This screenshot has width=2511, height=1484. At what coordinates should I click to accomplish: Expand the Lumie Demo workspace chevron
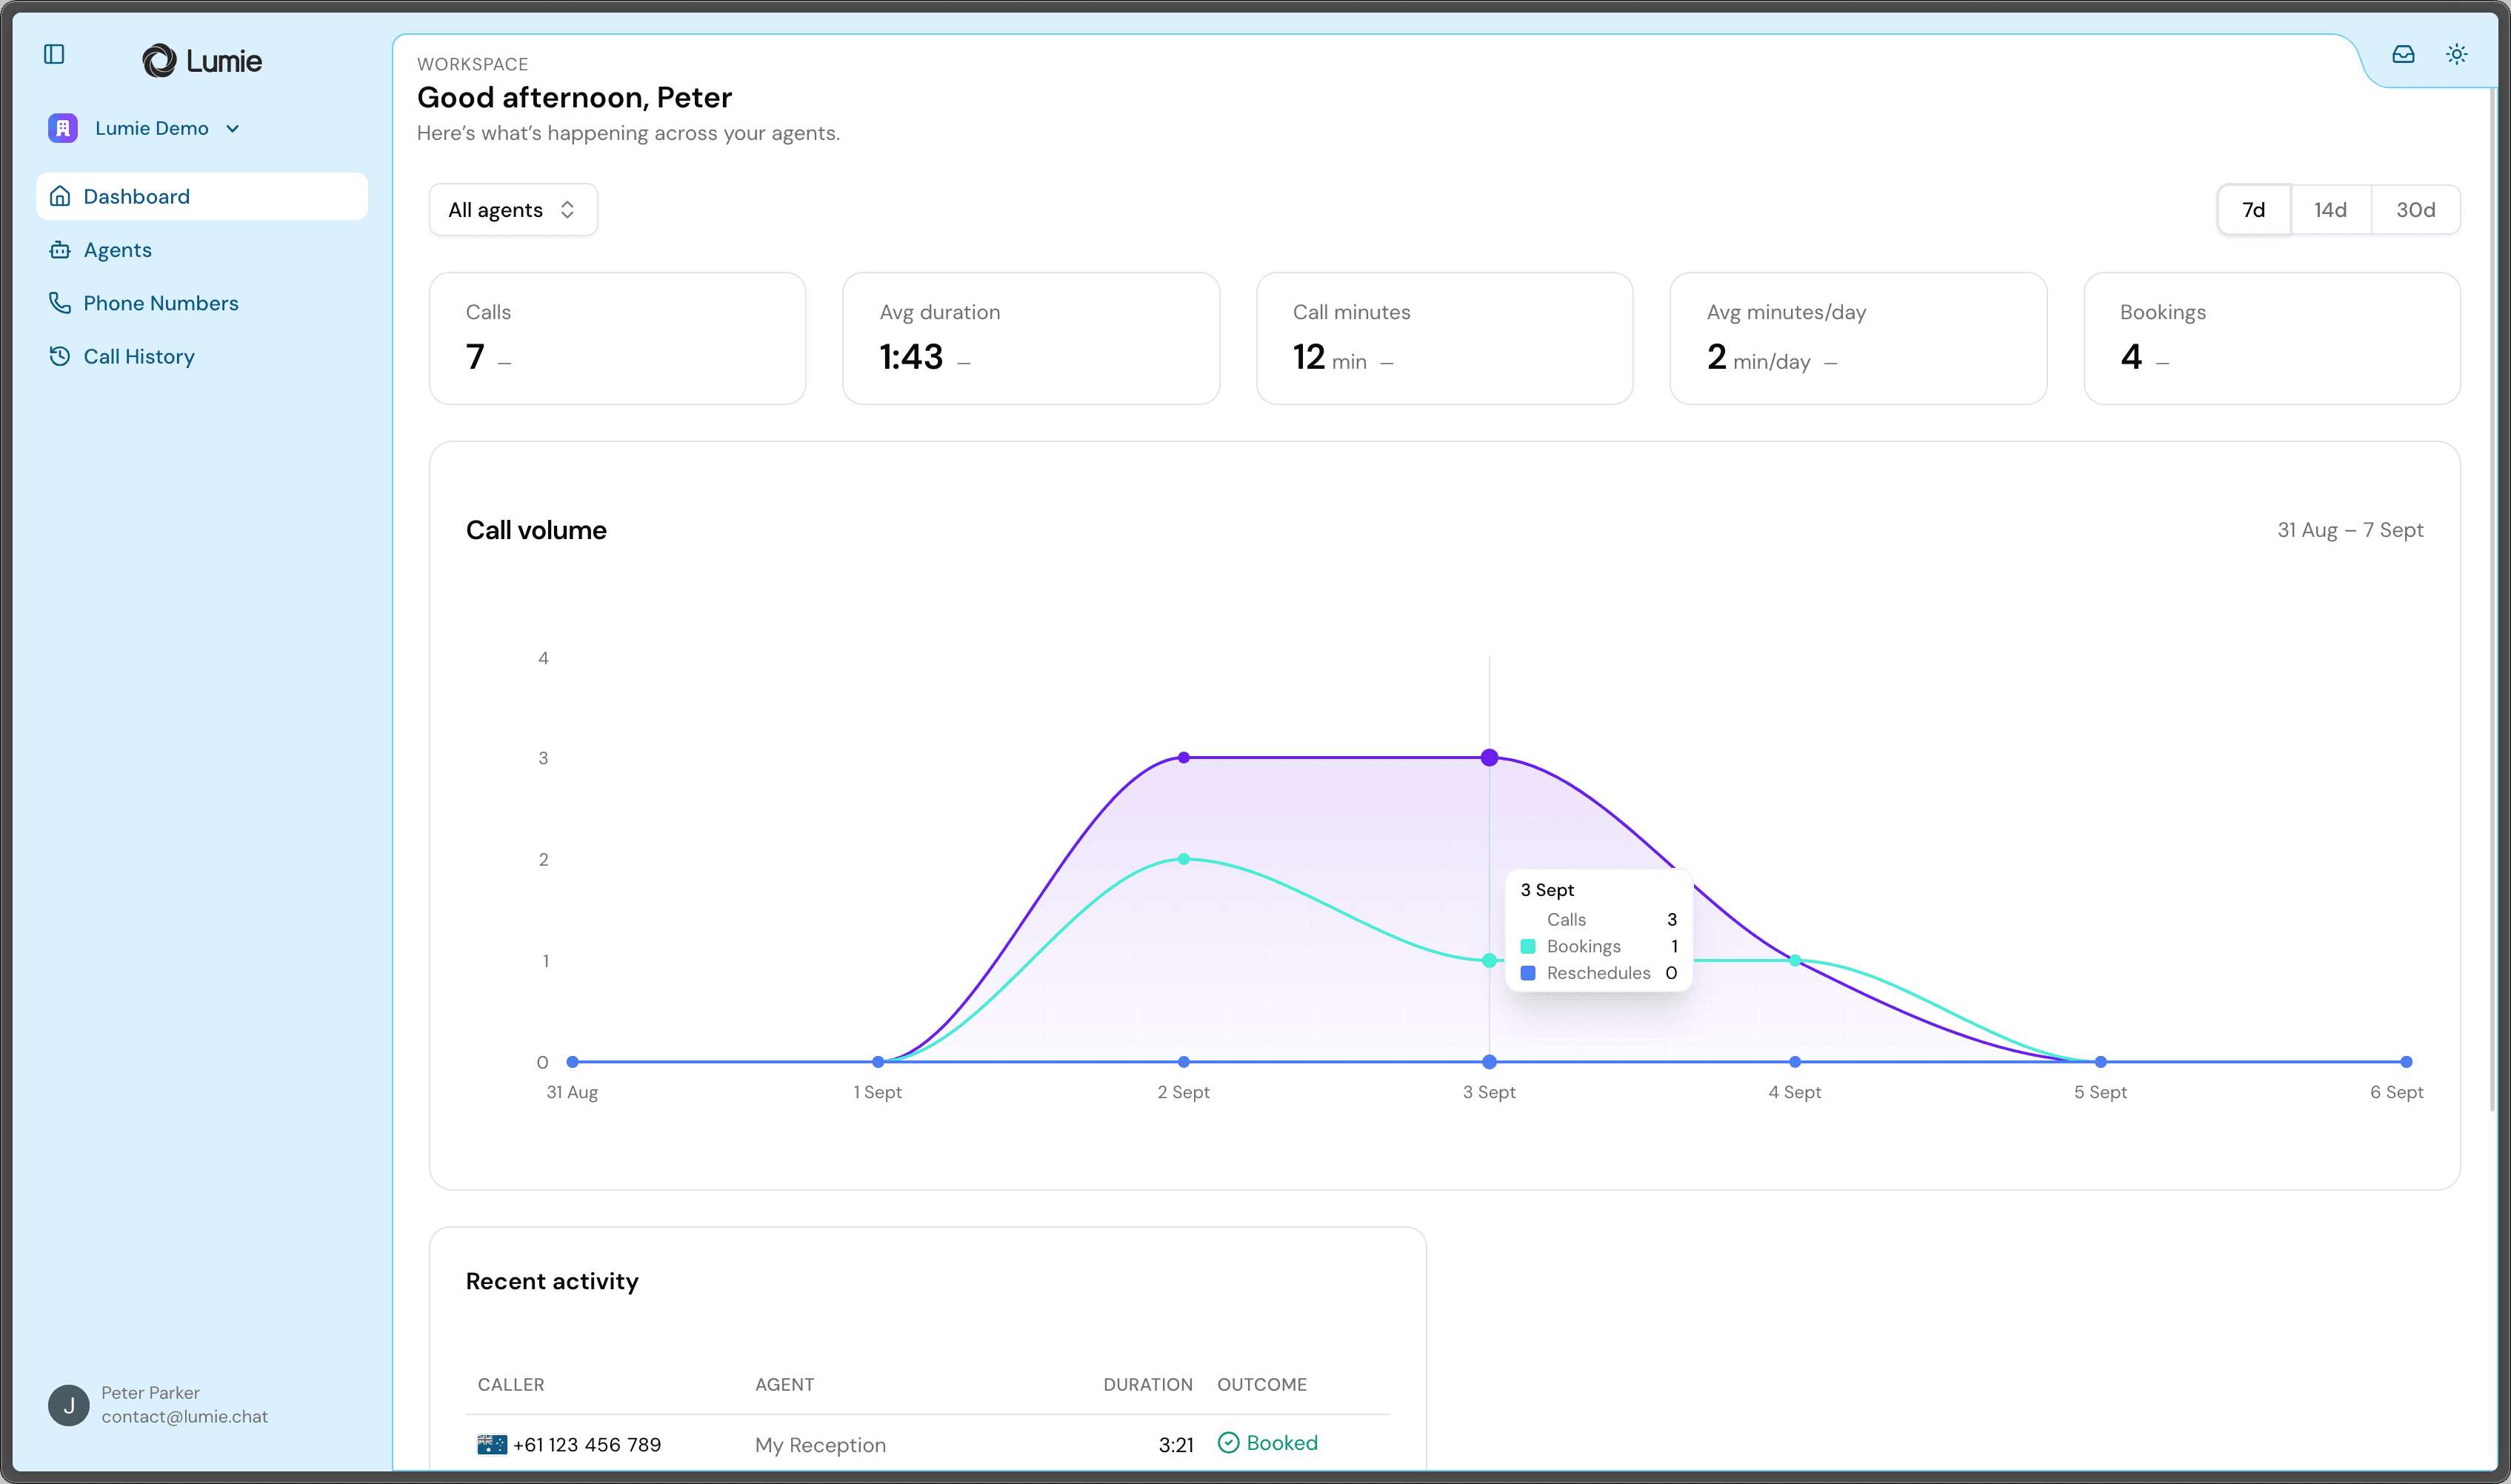[x=233, y=129]
